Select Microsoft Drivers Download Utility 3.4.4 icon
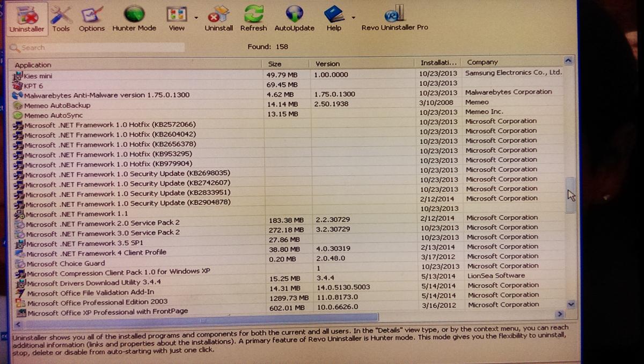Viewport: 644px width, 364px height. [21, 284]
